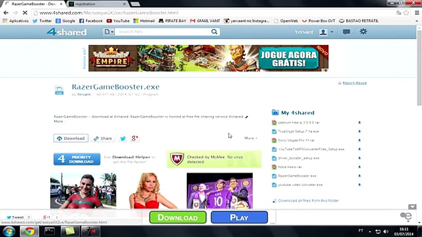Click the Remove ads link
Viewport: 422px width, 237px height.
tap(84, 59)
